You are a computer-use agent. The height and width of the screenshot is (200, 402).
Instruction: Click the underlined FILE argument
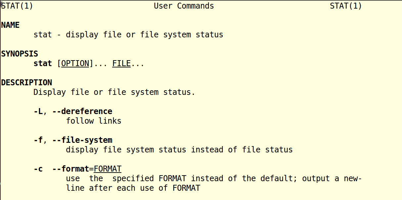[x=121, y=63]
